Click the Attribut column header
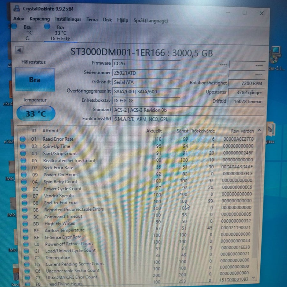 pyautogui.click(x=50, y=131)
